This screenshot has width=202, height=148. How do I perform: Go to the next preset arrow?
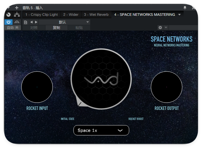[x=36, y=22]
